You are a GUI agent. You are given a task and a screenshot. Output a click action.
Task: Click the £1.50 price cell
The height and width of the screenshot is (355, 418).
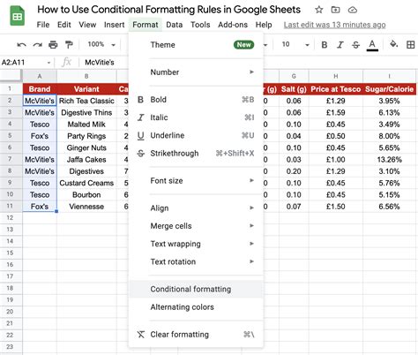coord(336,207)
